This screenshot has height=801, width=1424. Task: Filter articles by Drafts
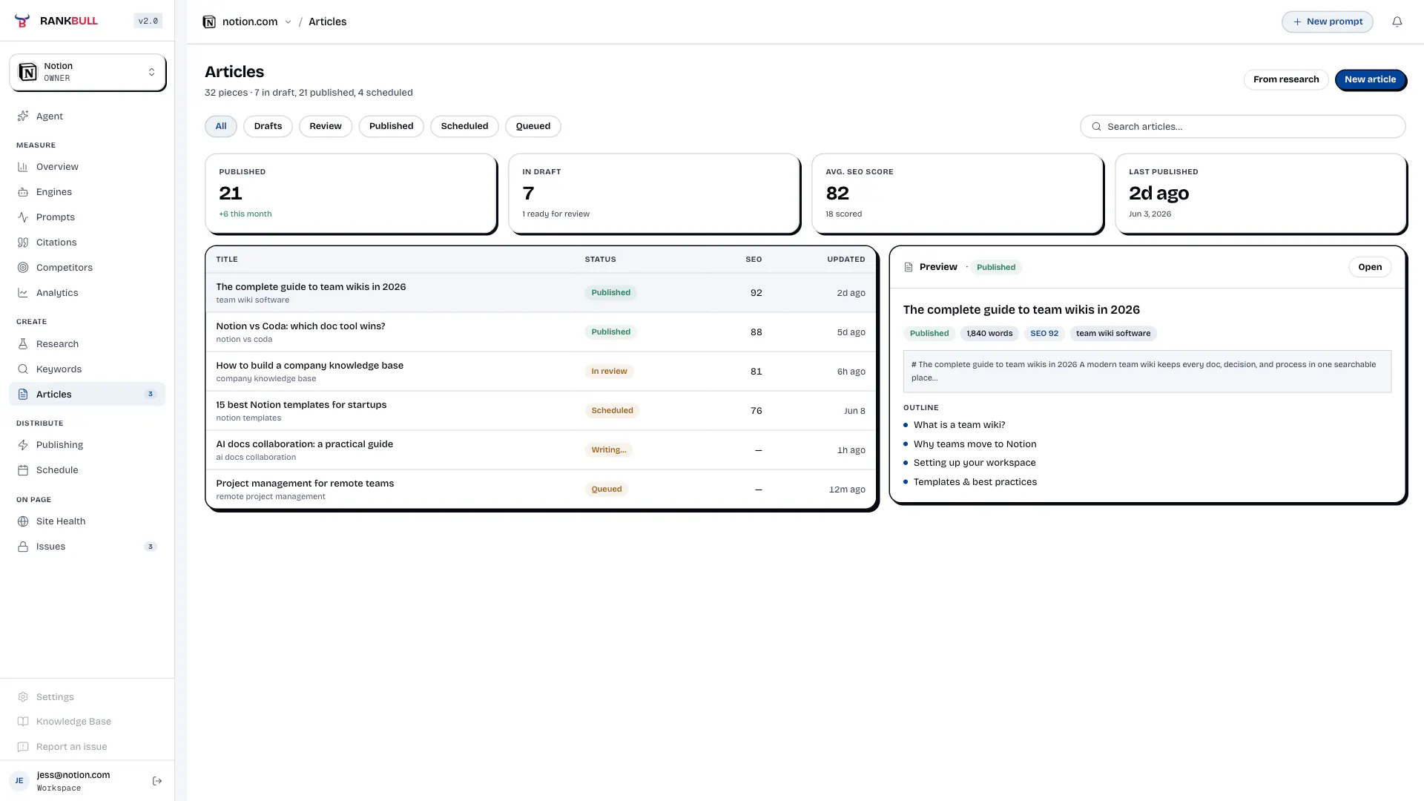(268, 126)
